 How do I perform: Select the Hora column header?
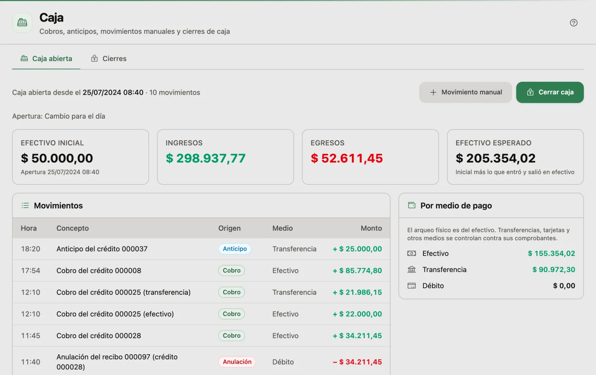click(29, 228)
